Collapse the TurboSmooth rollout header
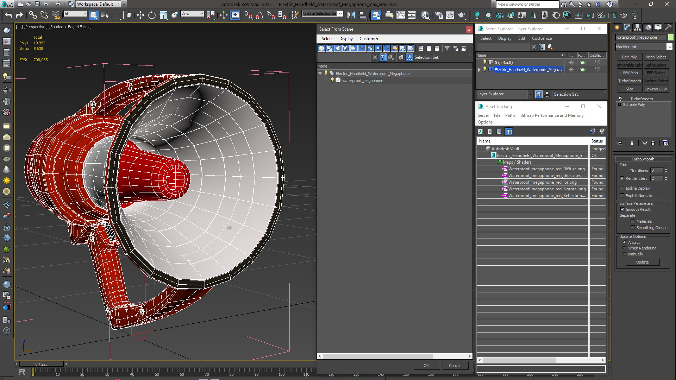Image resolution: width=676 pixels, height=380 pixels. click(643, 159)
